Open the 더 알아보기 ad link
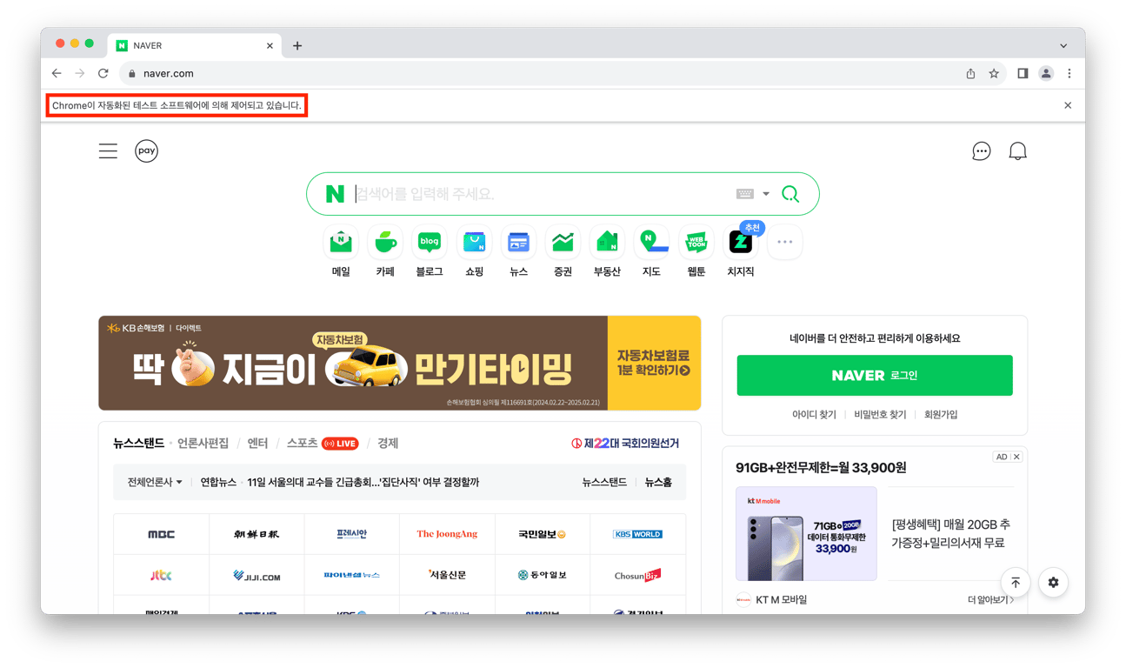1126x668 pixels. 990,600
